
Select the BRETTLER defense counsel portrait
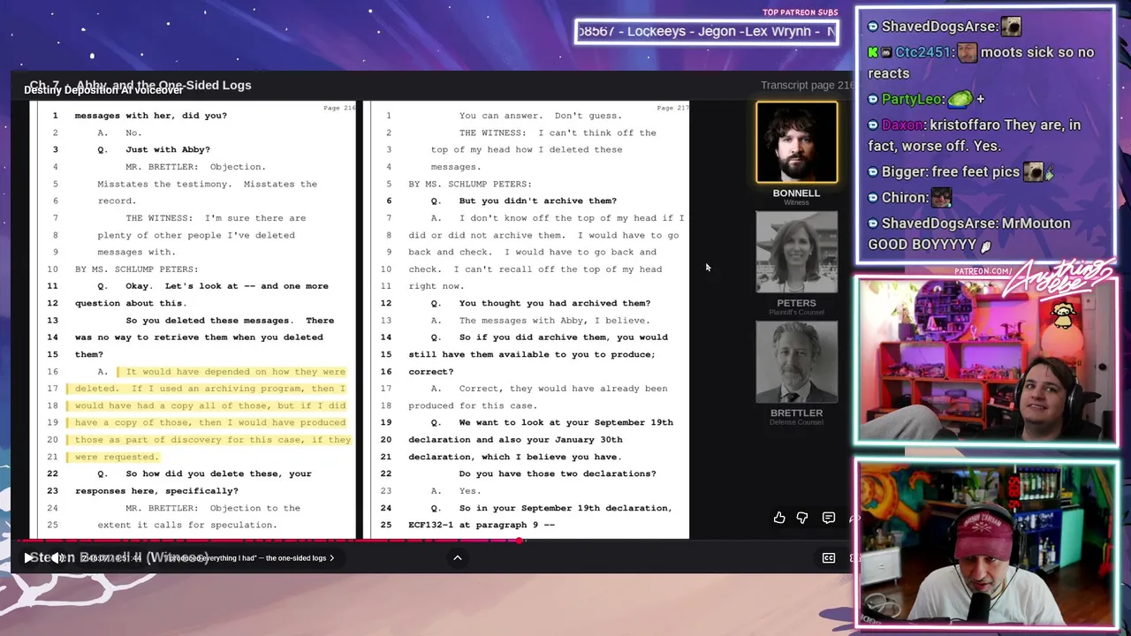pos(797,362)
